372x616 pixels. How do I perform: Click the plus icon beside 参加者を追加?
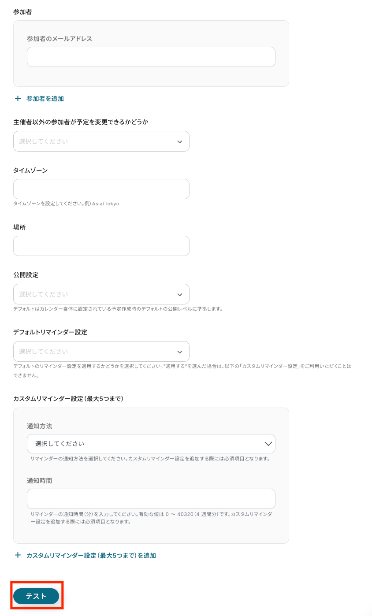tap(18, 99)
